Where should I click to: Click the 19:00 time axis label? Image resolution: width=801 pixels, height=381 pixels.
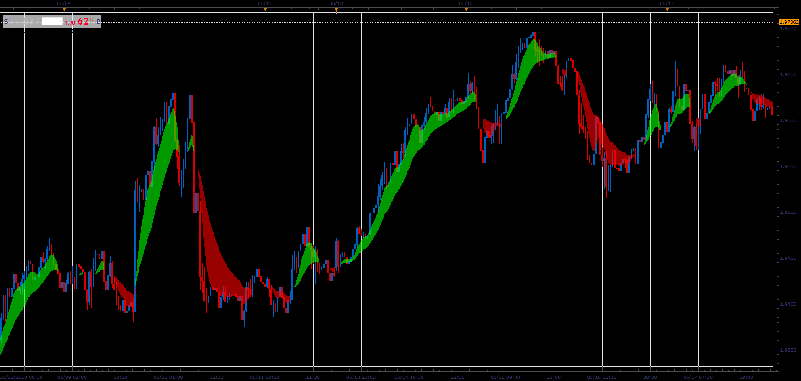click(746, 377)
